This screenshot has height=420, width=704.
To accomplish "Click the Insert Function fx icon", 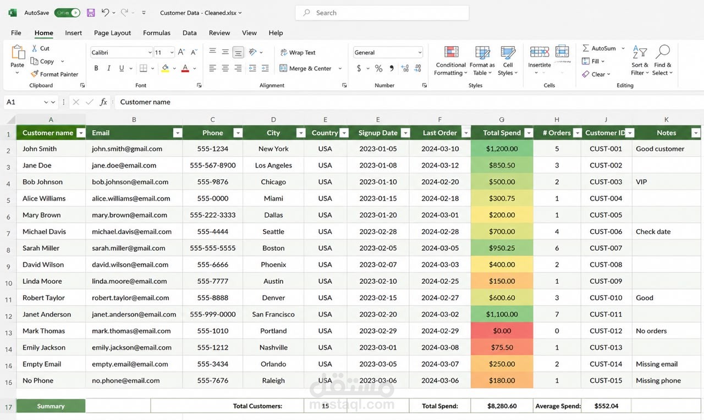I will (x=103, y=102).
